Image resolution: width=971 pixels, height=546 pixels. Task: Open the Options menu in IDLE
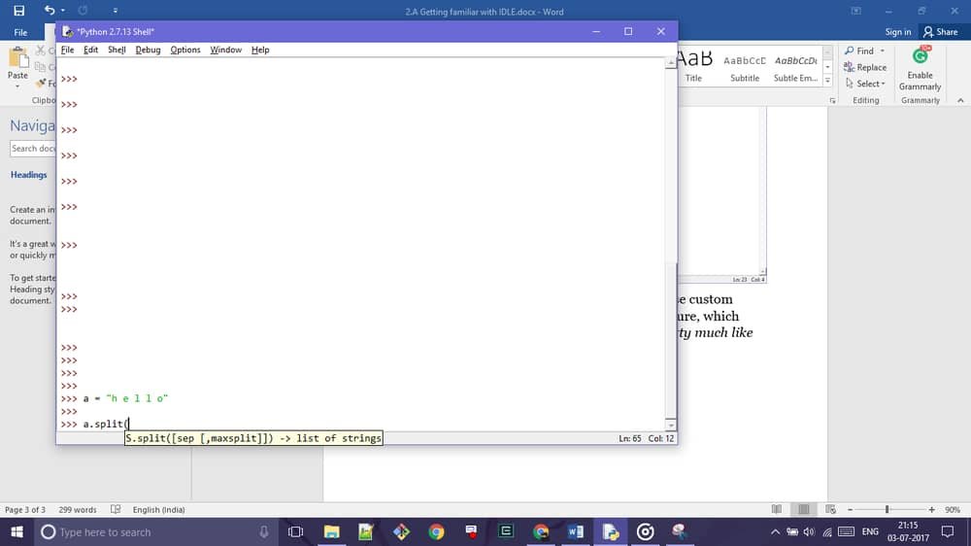coord(184,50)
